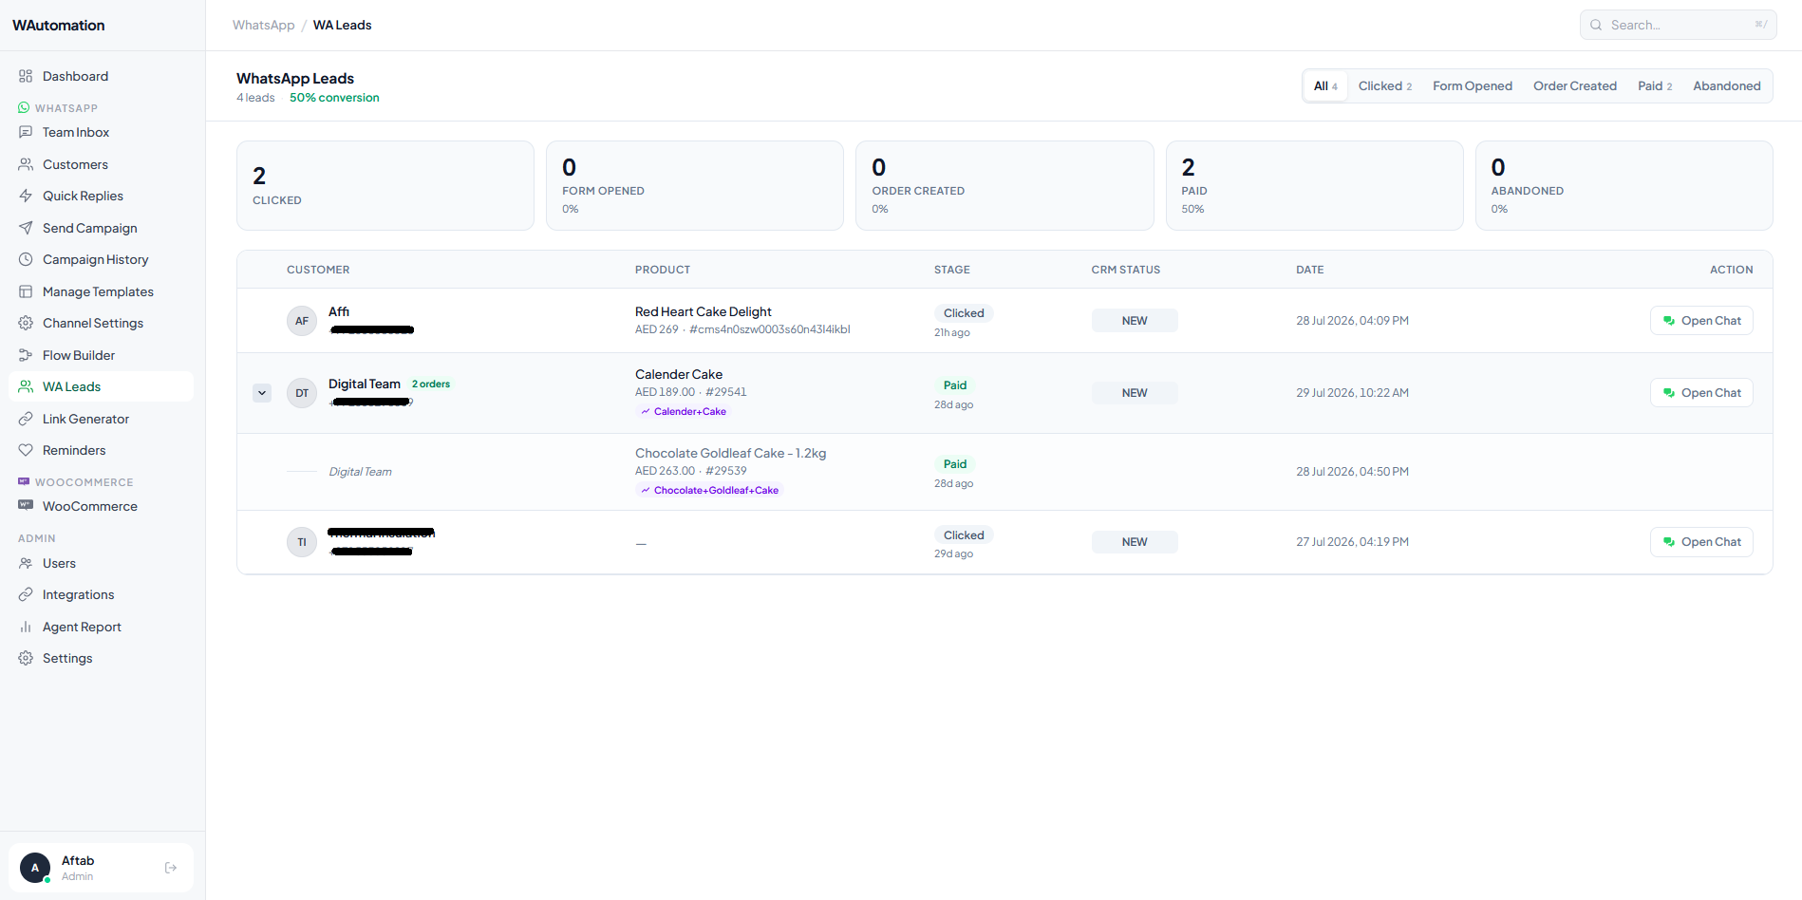Click the logout icon beside Aftab
This screenshot has width=1802, height=900.
(x=171, y=868)
